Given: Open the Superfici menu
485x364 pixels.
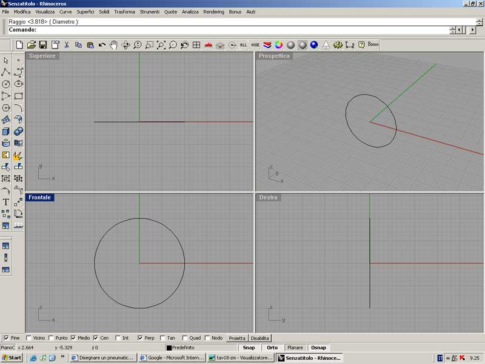Looking at the screenshot, I should (85, 12).
